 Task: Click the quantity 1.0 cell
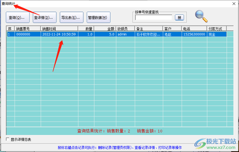(86, 34)
